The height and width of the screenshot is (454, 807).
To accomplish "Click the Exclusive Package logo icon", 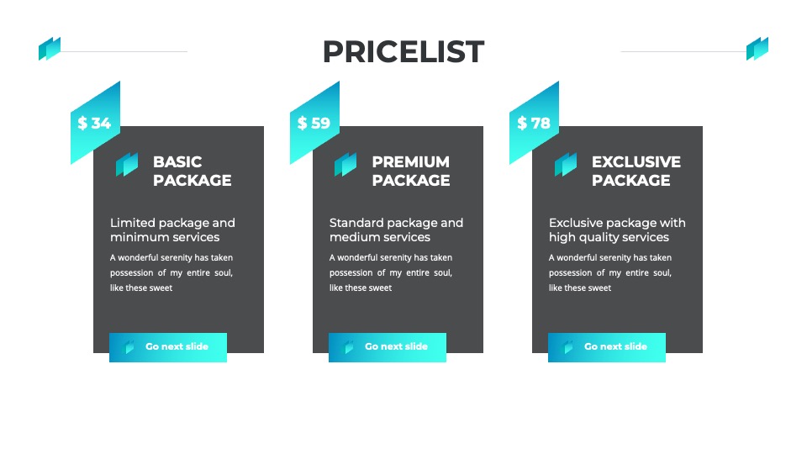I will pyautogui.click(x=566, y=164).
